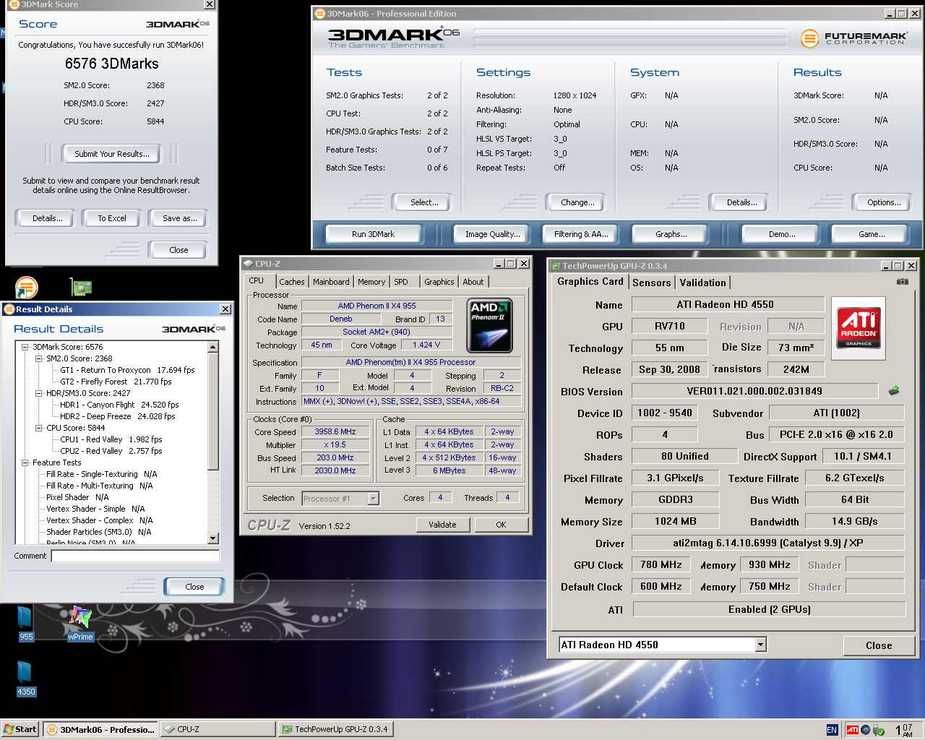Click the EN language indicator
The height and width of the screenshot is (740, 925).
click(832, 730)
